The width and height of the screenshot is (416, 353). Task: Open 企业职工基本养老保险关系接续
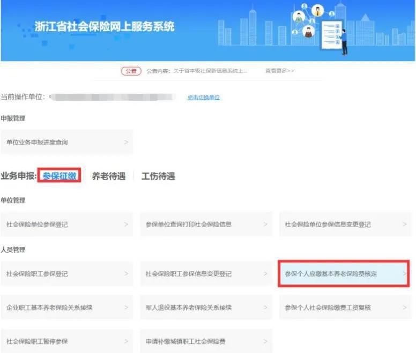click(x=66, y=307)
